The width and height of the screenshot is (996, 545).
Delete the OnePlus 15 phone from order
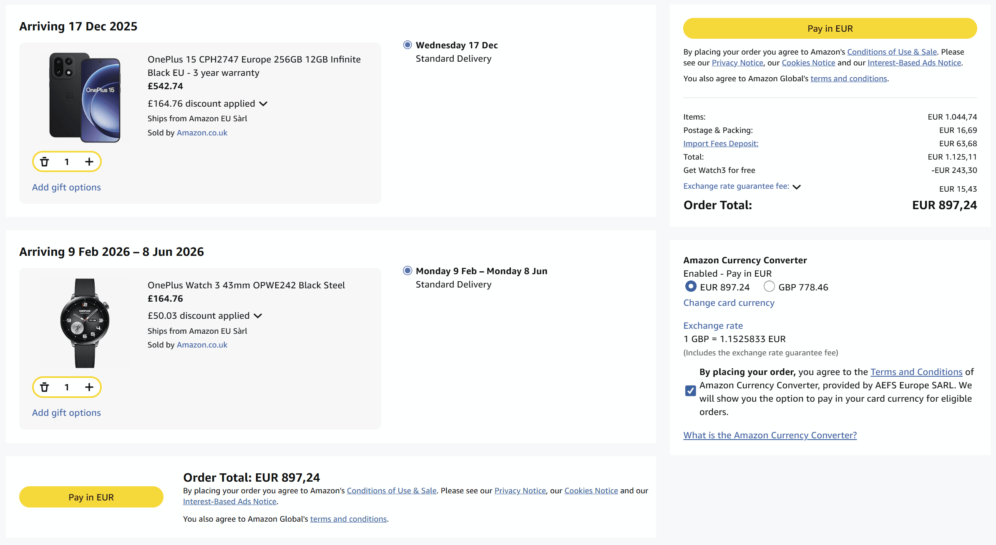(45, 162)
